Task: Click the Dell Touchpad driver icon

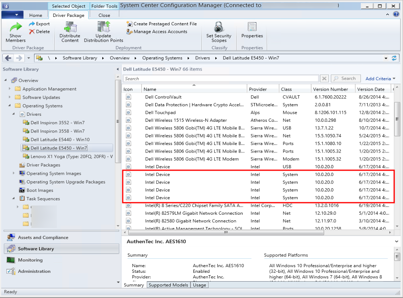Action: click(128, 113)
